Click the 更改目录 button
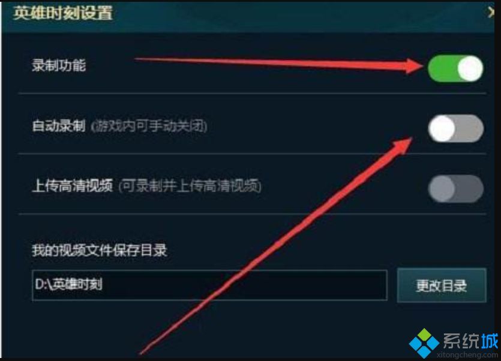This screenshot has width=501, height=361. pyautogui.click(x=442, y=285)
